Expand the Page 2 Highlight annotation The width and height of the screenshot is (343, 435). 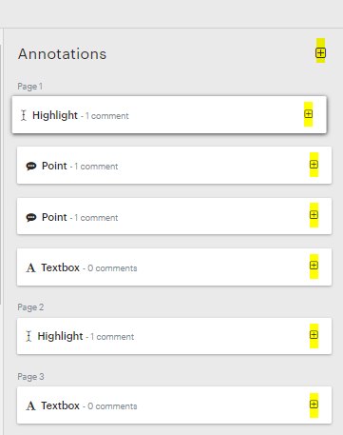(314, 335)
